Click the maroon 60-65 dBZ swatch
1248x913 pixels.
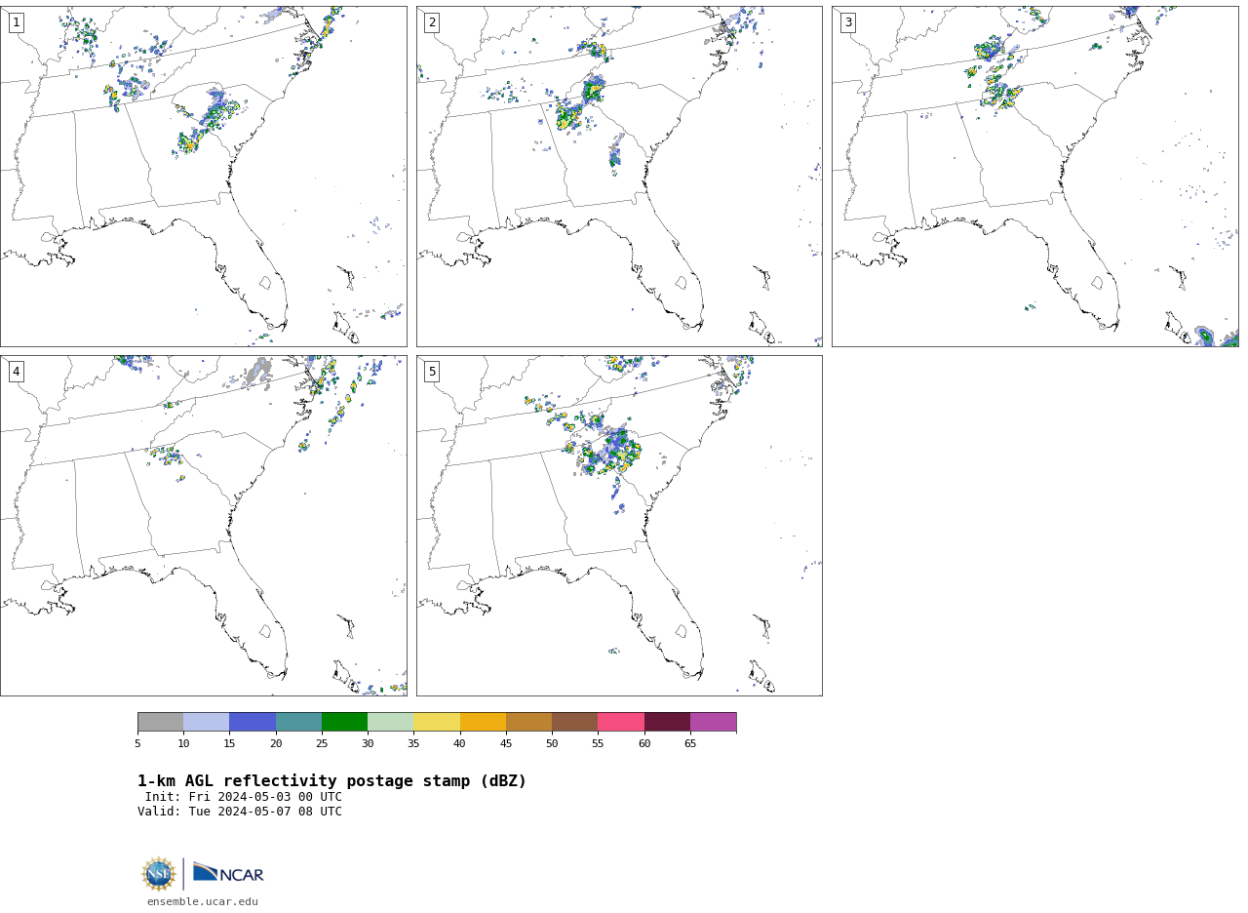(x=667, y=722)
